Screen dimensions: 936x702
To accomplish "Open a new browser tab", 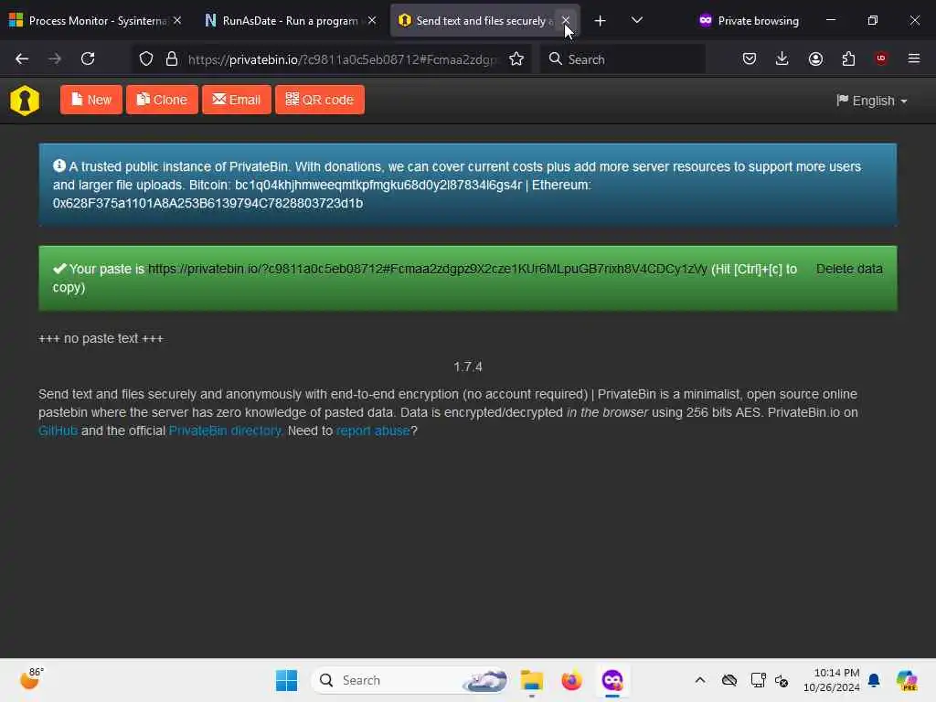I will [x=600, y=20].
